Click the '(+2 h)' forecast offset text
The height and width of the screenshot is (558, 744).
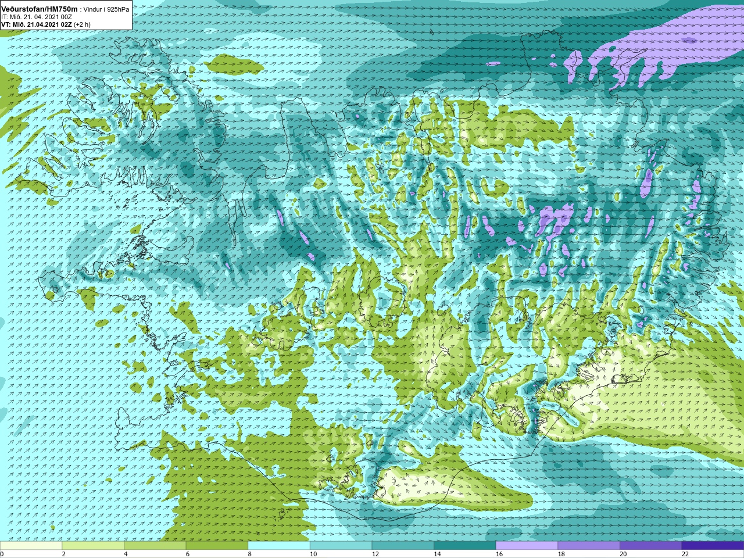click(x=82, y=24)
